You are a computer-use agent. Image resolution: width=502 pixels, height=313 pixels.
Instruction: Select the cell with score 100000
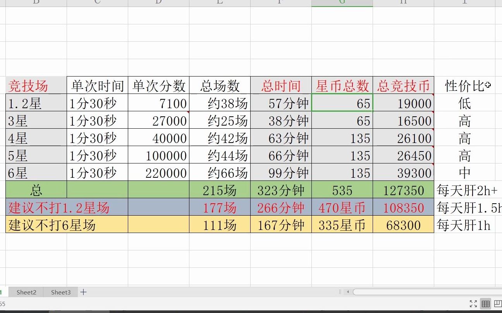(158, 155)
